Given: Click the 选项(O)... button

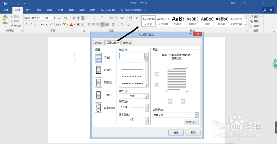Looking at the screenshot, I should click(x=191, y=122).
